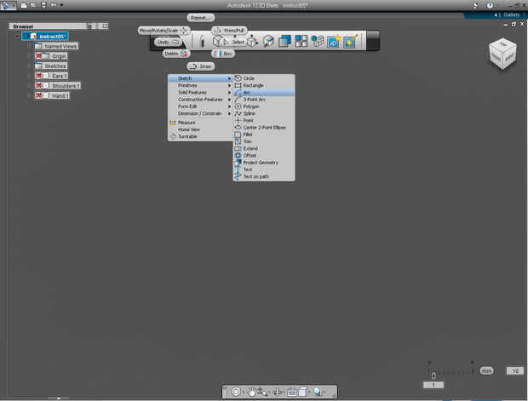
Task: Choose Rectangle from Sketch submenu
Action: (264, 85)
